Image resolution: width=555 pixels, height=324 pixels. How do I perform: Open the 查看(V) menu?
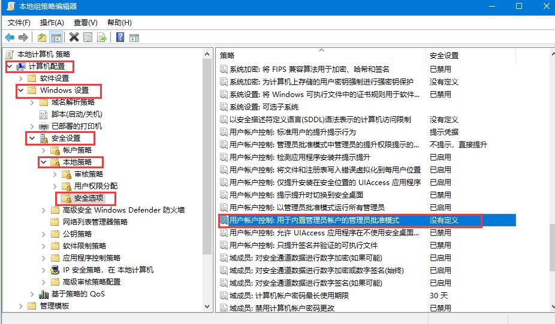point(85,22)
